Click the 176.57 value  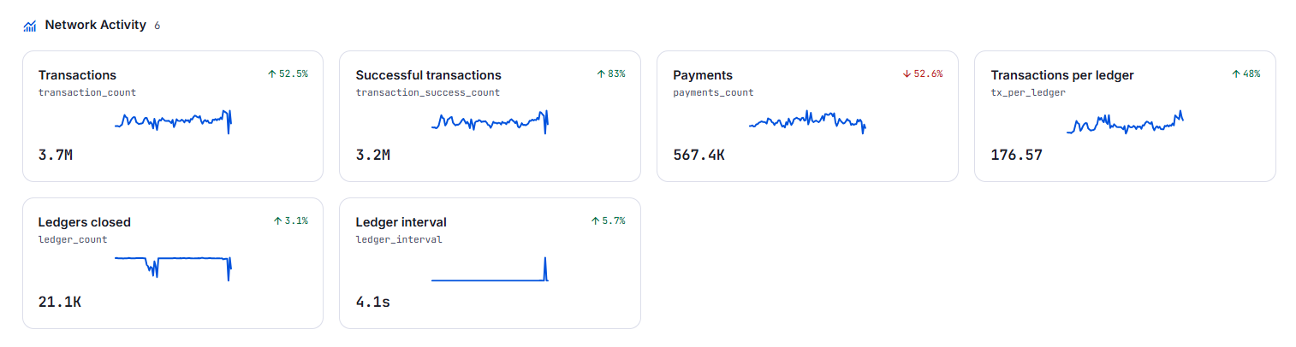click(x=1017, y=156)
